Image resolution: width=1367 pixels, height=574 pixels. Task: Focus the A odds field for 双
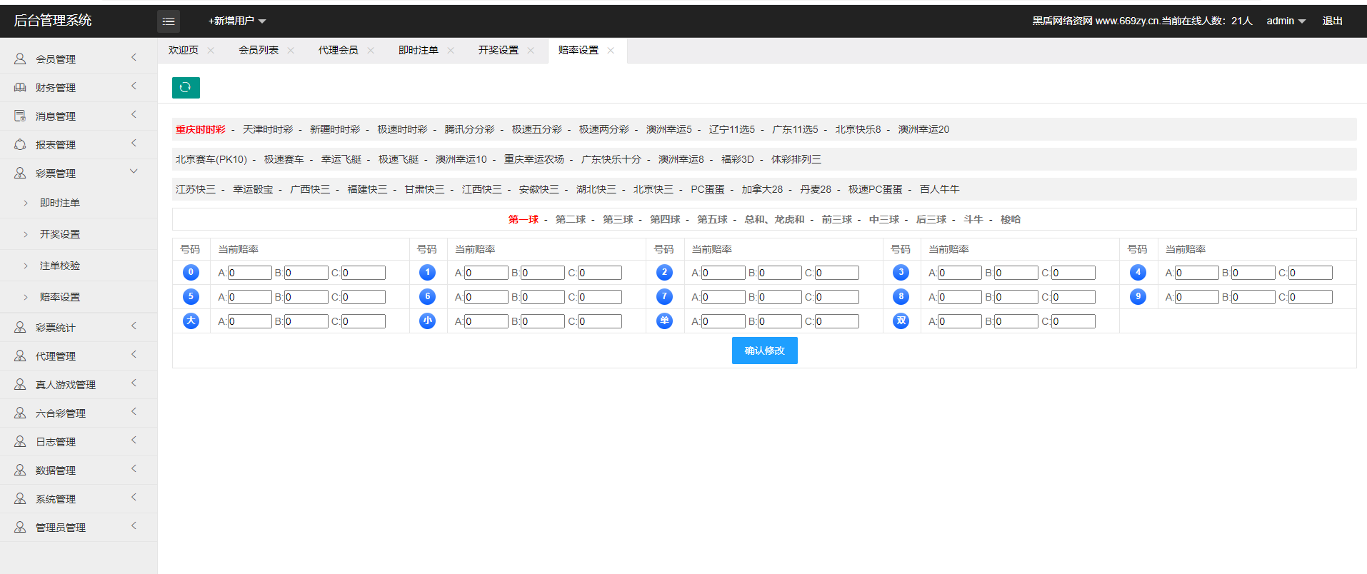[960, 321]
